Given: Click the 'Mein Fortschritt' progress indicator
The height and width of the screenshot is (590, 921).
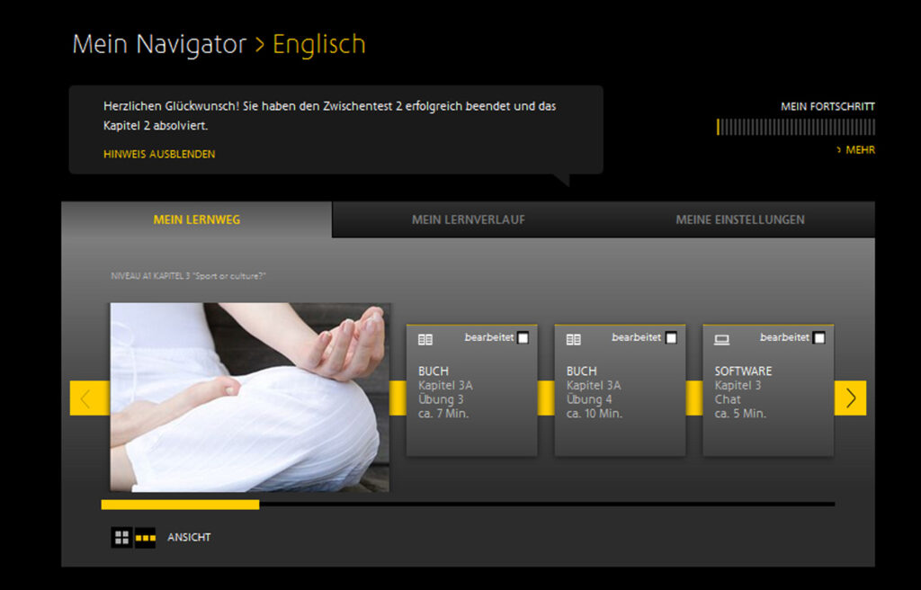Looking at the screenshot, I should click(795, 127).
